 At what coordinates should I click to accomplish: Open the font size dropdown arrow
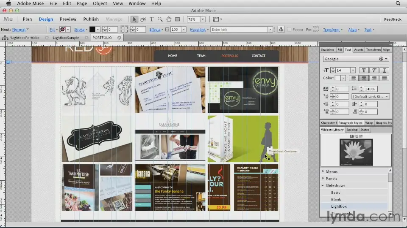[x=353, y=71]
